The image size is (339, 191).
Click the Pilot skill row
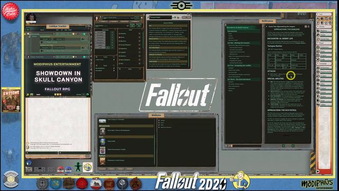click(x=130, y=64)
